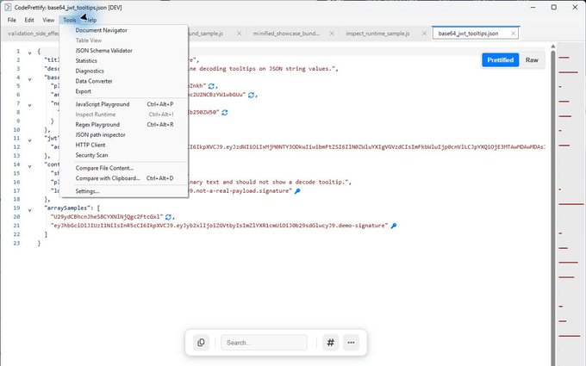The height and width of the screenshot is (366, 586).
Task: Click the hash symbol button
Action: [331, 343]
